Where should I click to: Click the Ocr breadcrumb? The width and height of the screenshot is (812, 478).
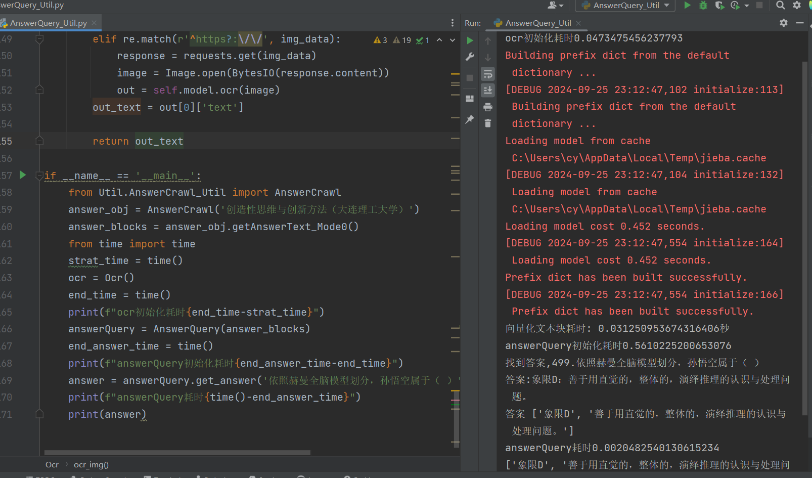point(52,464)
